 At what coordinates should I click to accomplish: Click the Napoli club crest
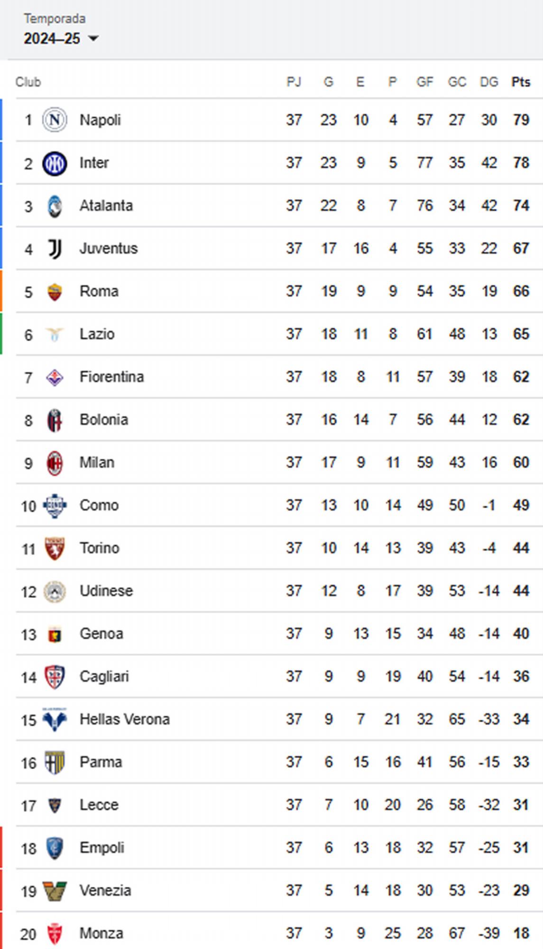[x=54, y=120]
